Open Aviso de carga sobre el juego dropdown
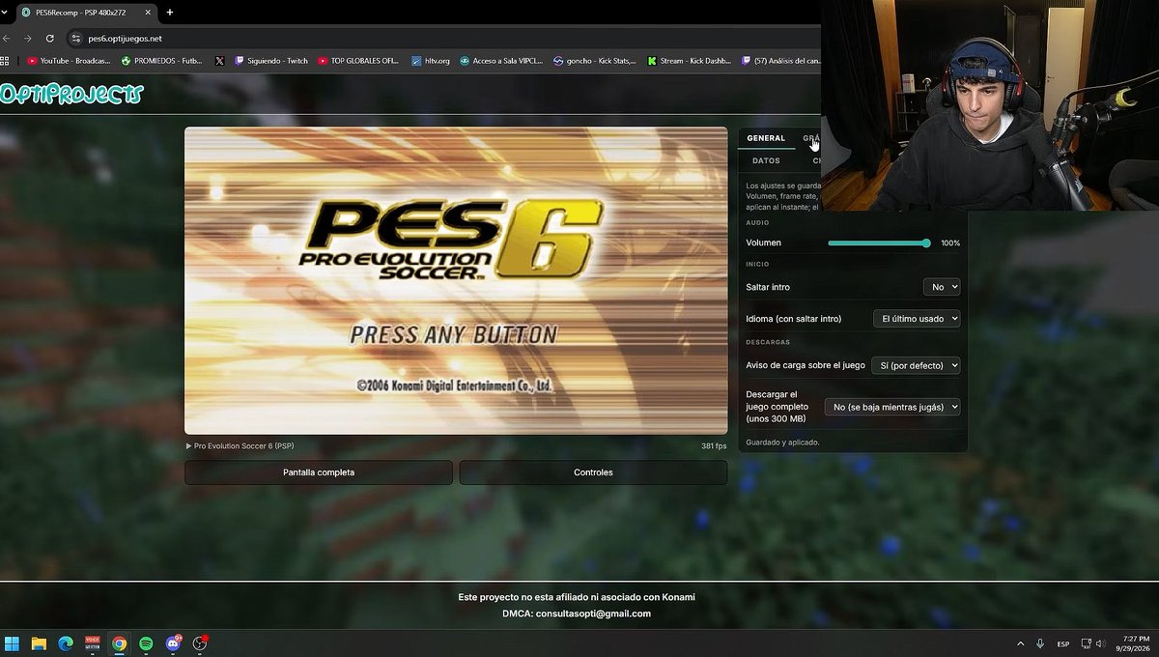Viewport: 1159px width, 657px height. 916,365
